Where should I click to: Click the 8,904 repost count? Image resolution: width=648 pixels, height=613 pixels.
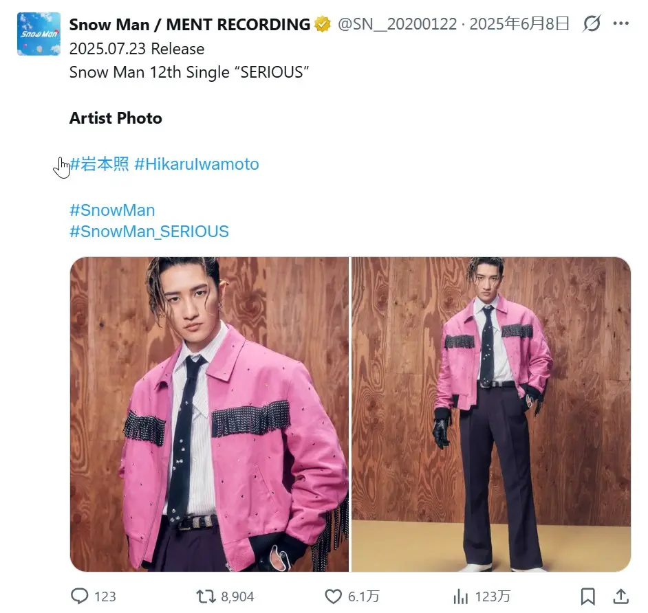point(237,597)
